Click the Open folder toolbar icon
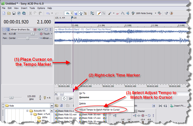 click(9, 13)
